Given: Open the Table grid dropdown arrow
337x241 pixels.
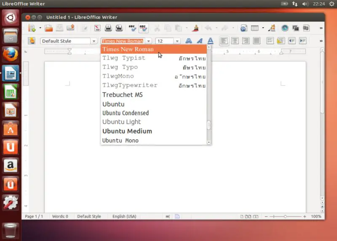Looking at the screenshot, I should pyautogui.click(x=263, y=28).
